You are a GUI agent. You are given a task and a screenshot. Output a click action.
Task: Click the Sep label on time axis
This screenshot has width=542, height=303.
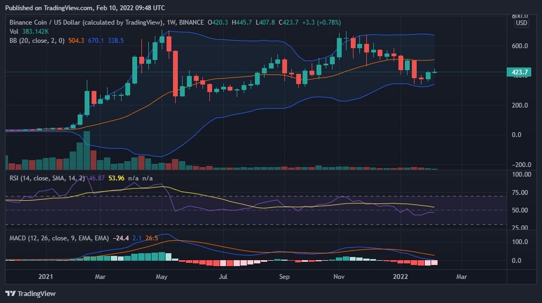[x=284, y=276]
